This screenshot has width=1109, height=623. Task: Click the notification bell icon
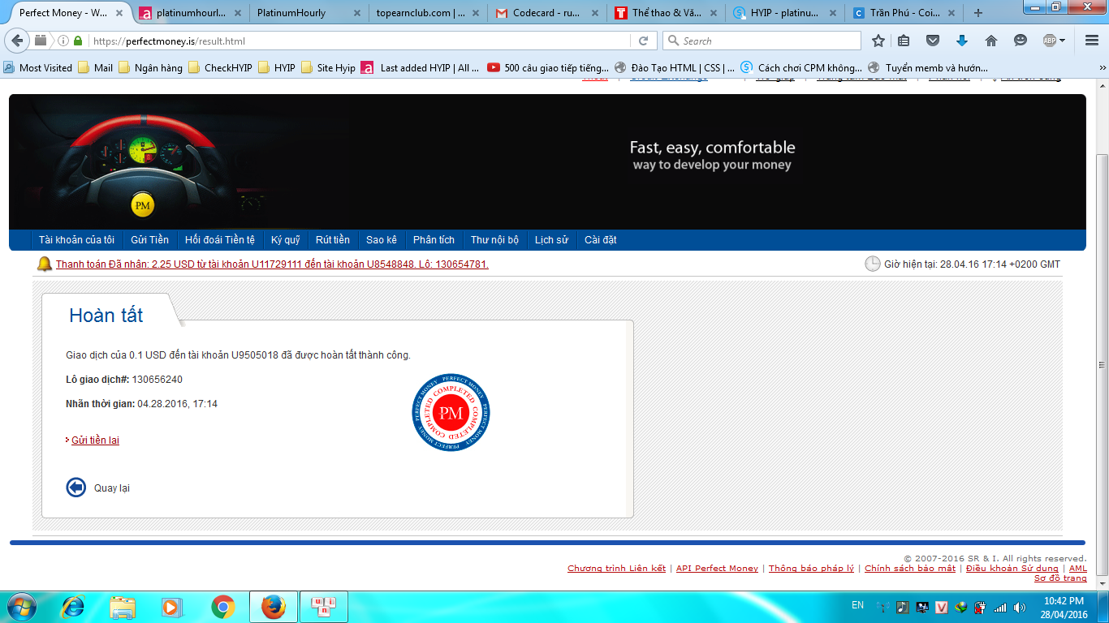(x=44, y=264)
